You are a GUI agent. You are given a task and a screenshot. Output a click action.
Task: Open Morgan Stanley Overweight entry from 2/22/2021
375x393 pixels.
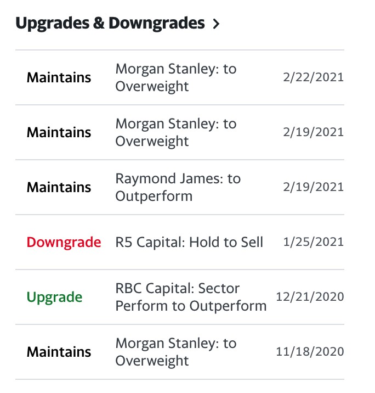pos(176,77)
